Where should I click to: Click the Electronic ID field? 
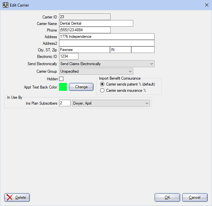coord(69,56)
